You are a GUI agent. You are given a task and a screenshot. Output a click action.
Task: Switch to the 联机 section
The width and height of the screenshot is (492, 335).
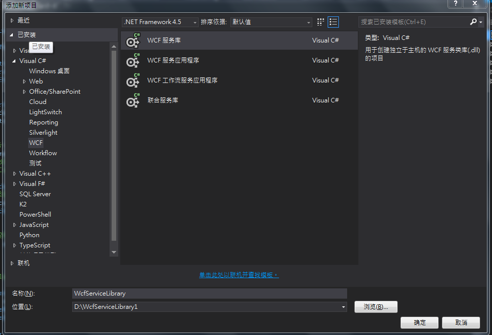coord(23,262)
